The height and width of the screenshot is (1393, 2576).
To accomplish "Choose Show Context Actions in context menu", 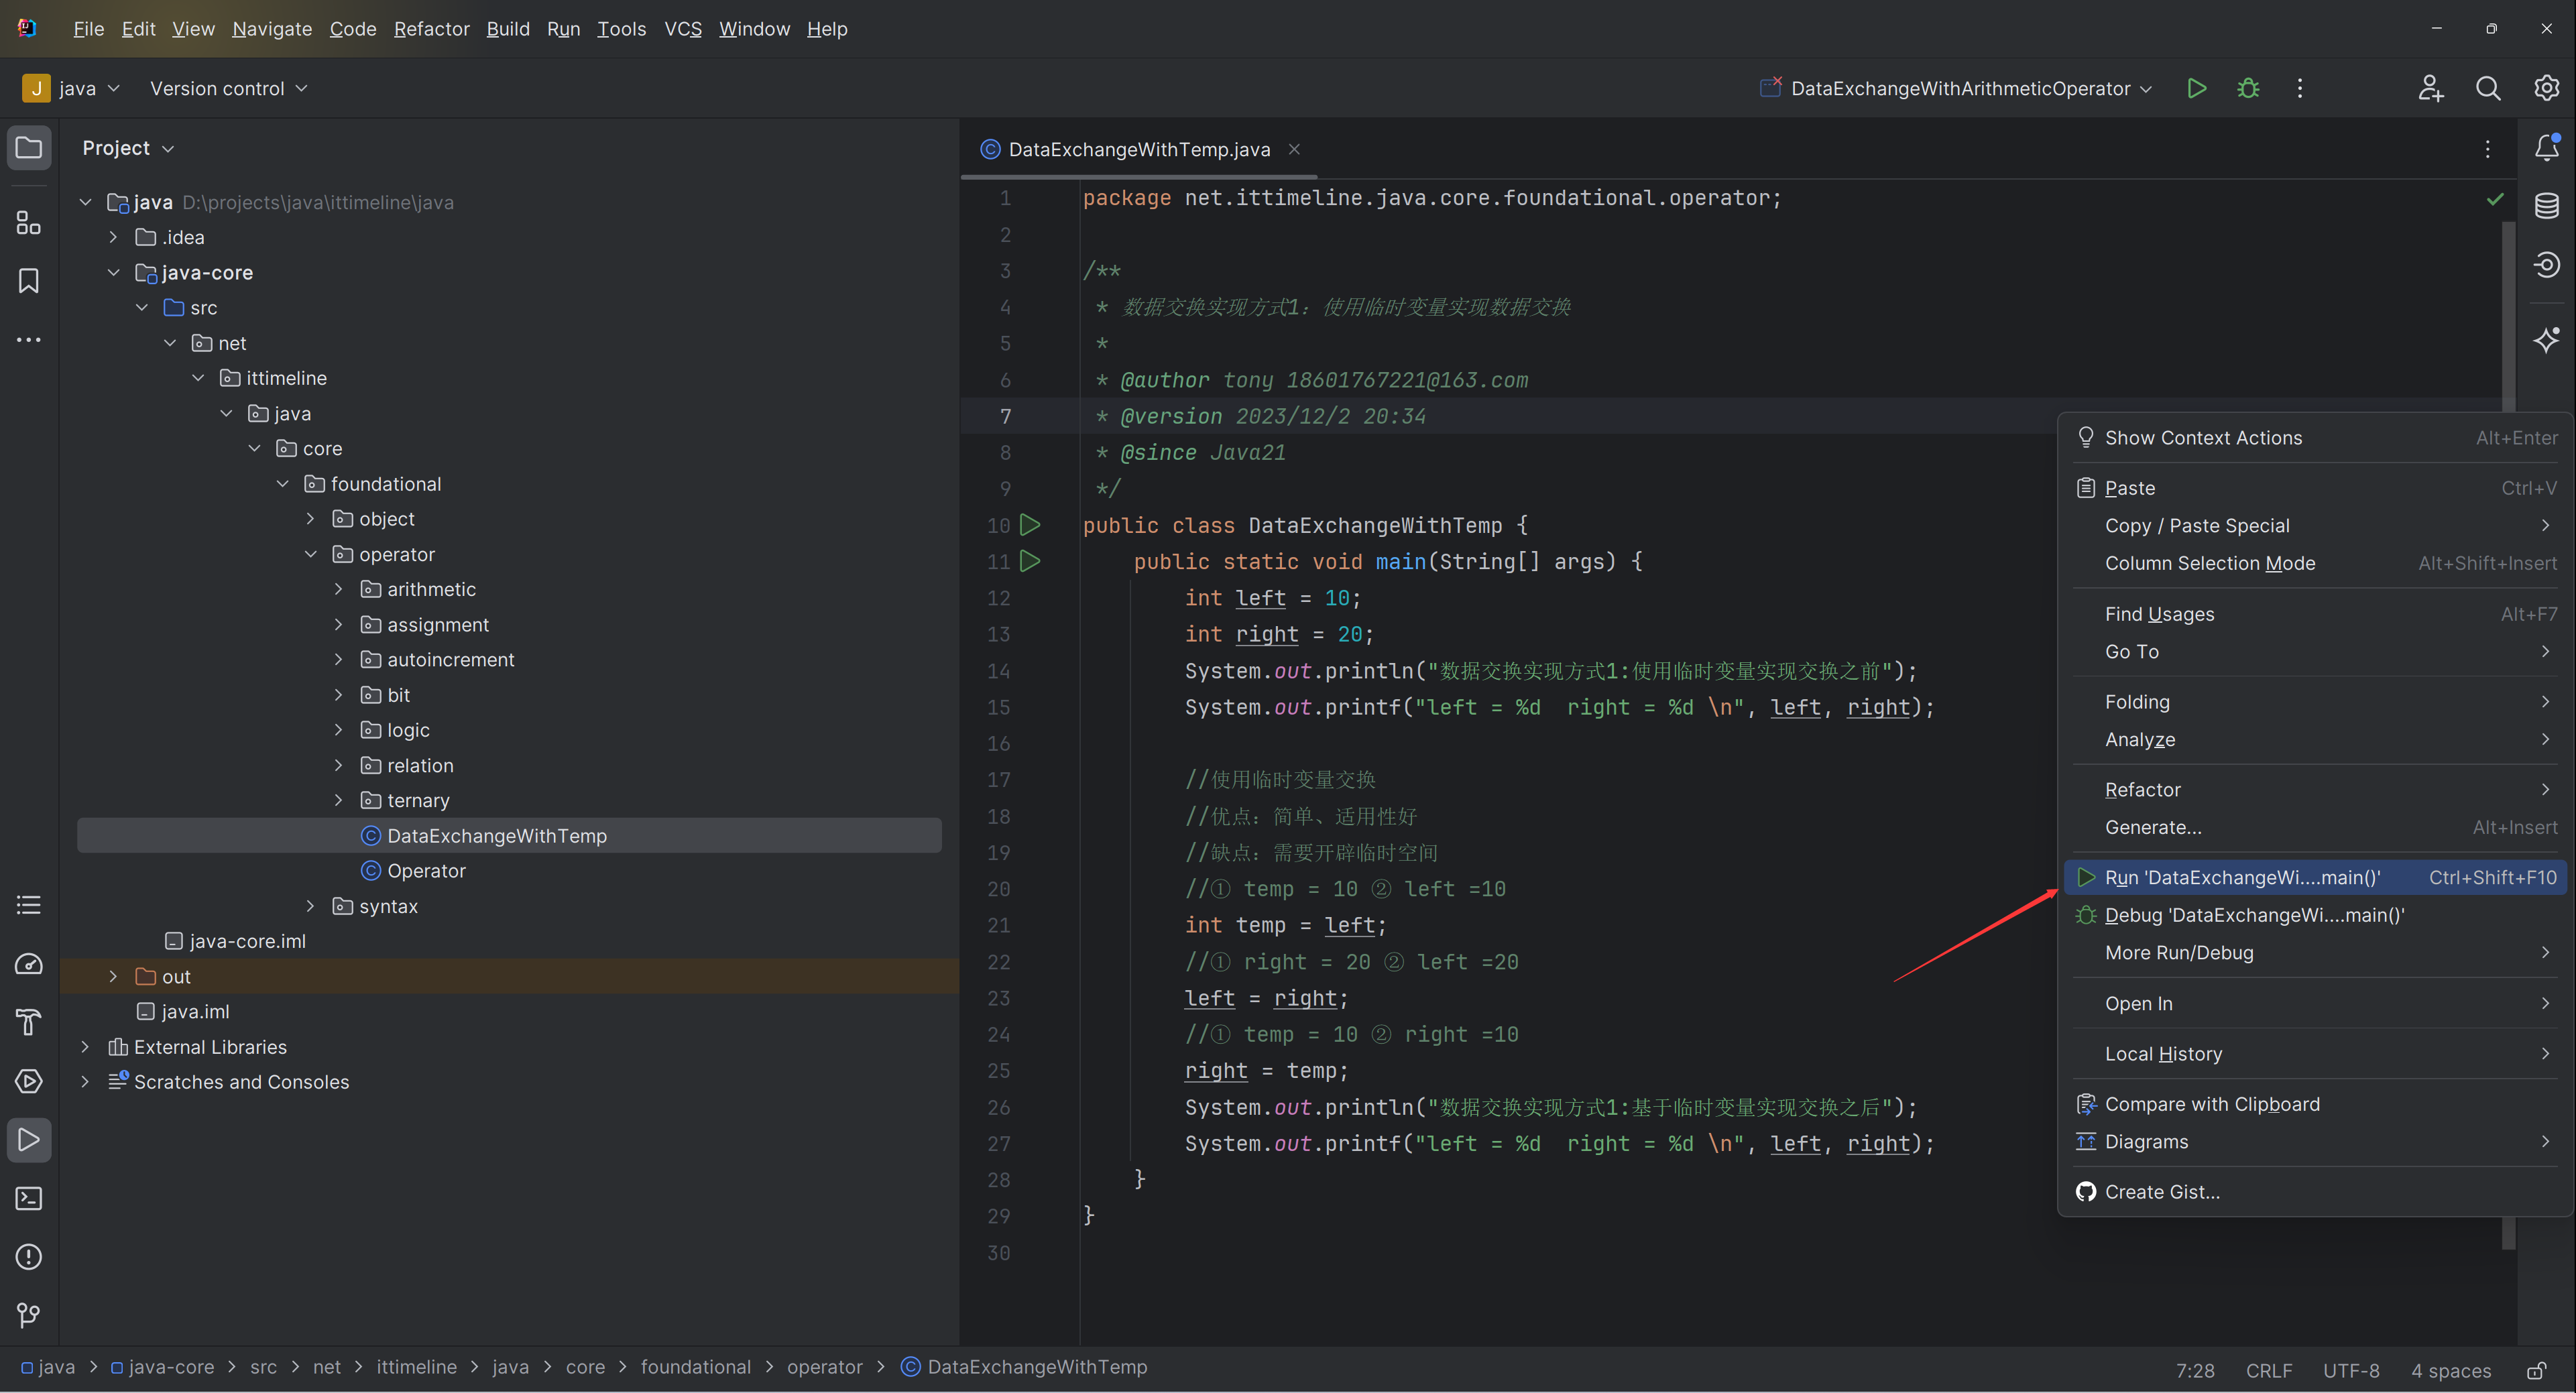I will (x=2314, y=438).
